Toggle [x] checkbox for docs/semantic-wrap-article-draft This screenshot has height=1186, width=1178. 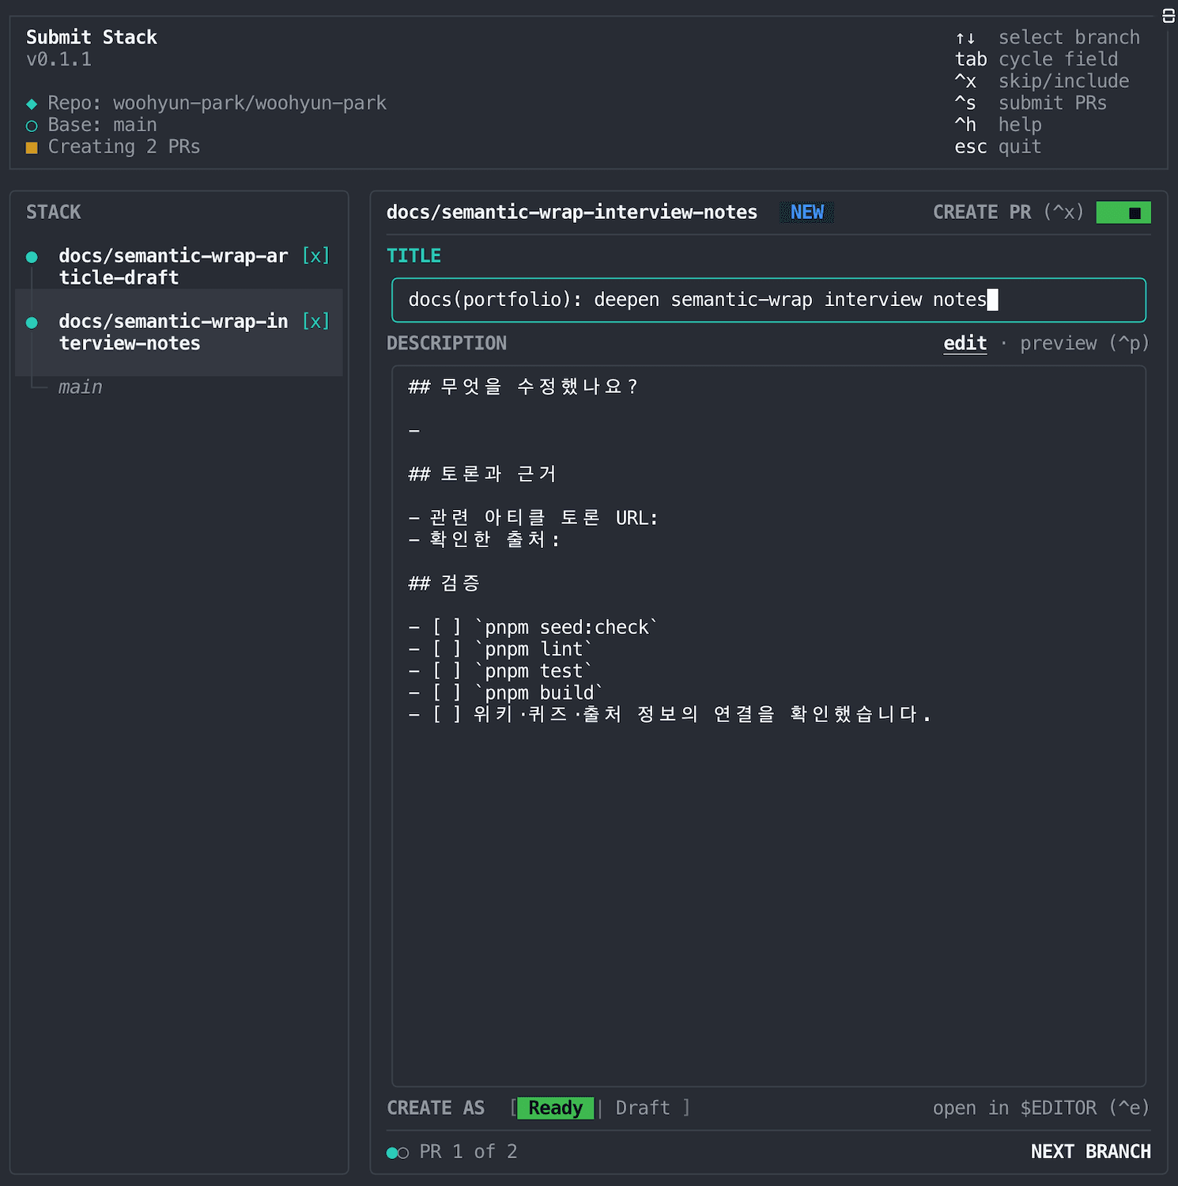tap(315, 255)
